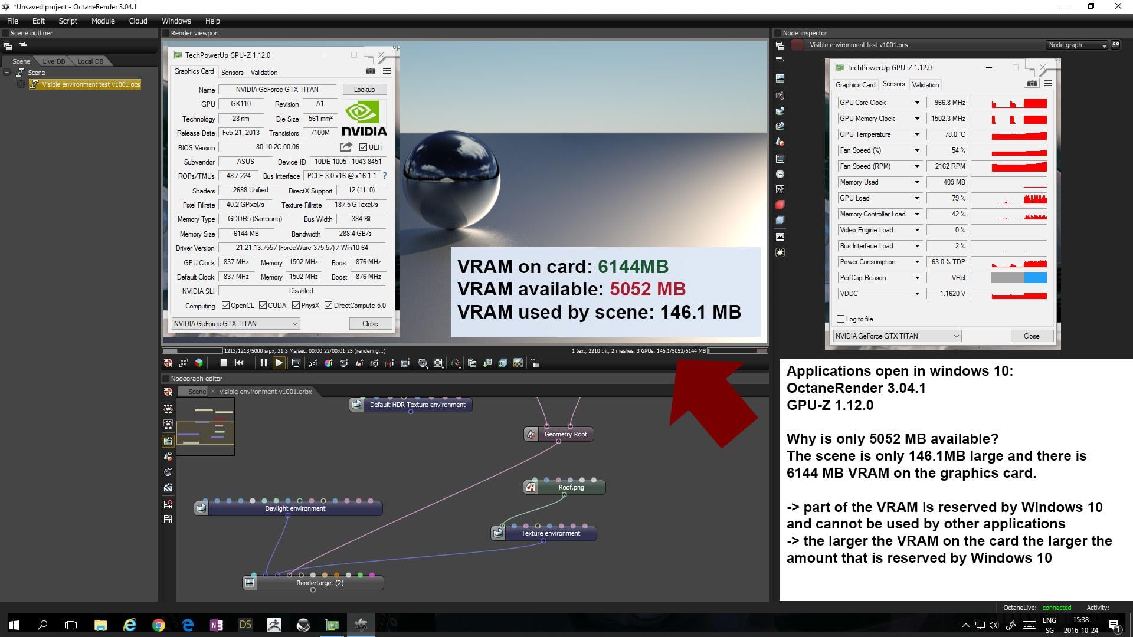Toggle the UEFI checkbox in GPU-Z
The width and height of the screenshot is (1133, 637).
(x=363, y=147)
